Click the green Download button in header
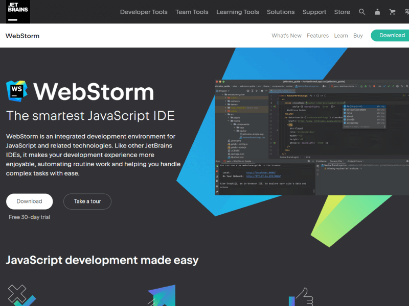This screenshot has width=409, height=306. (x=390, y=35)
